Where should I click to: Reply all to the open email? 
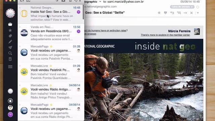click(179, 13)
